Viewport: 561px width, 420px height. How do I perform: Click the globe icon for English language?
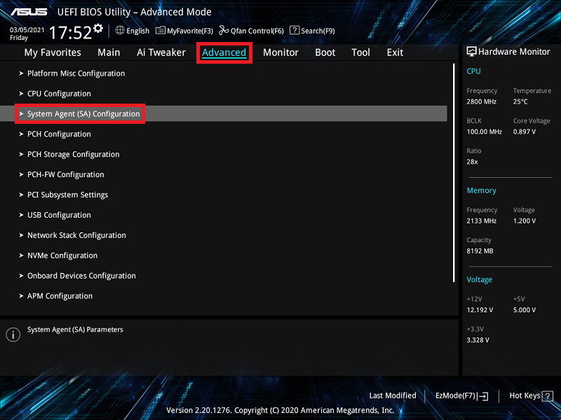(120, 30)
